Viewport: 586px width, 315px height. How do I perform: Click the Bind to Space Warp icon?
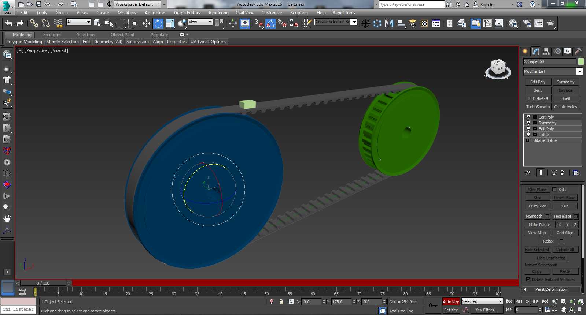[58, 23]
